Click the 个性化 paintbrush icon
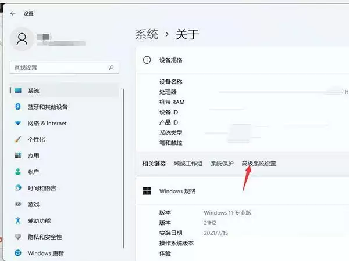 pyautogui.click(x=18, y=139)
